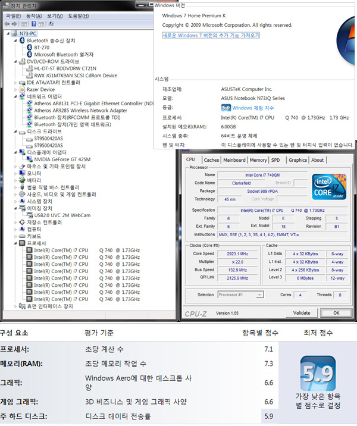Select the 이미징 장치 category row

tap(39, 208)
